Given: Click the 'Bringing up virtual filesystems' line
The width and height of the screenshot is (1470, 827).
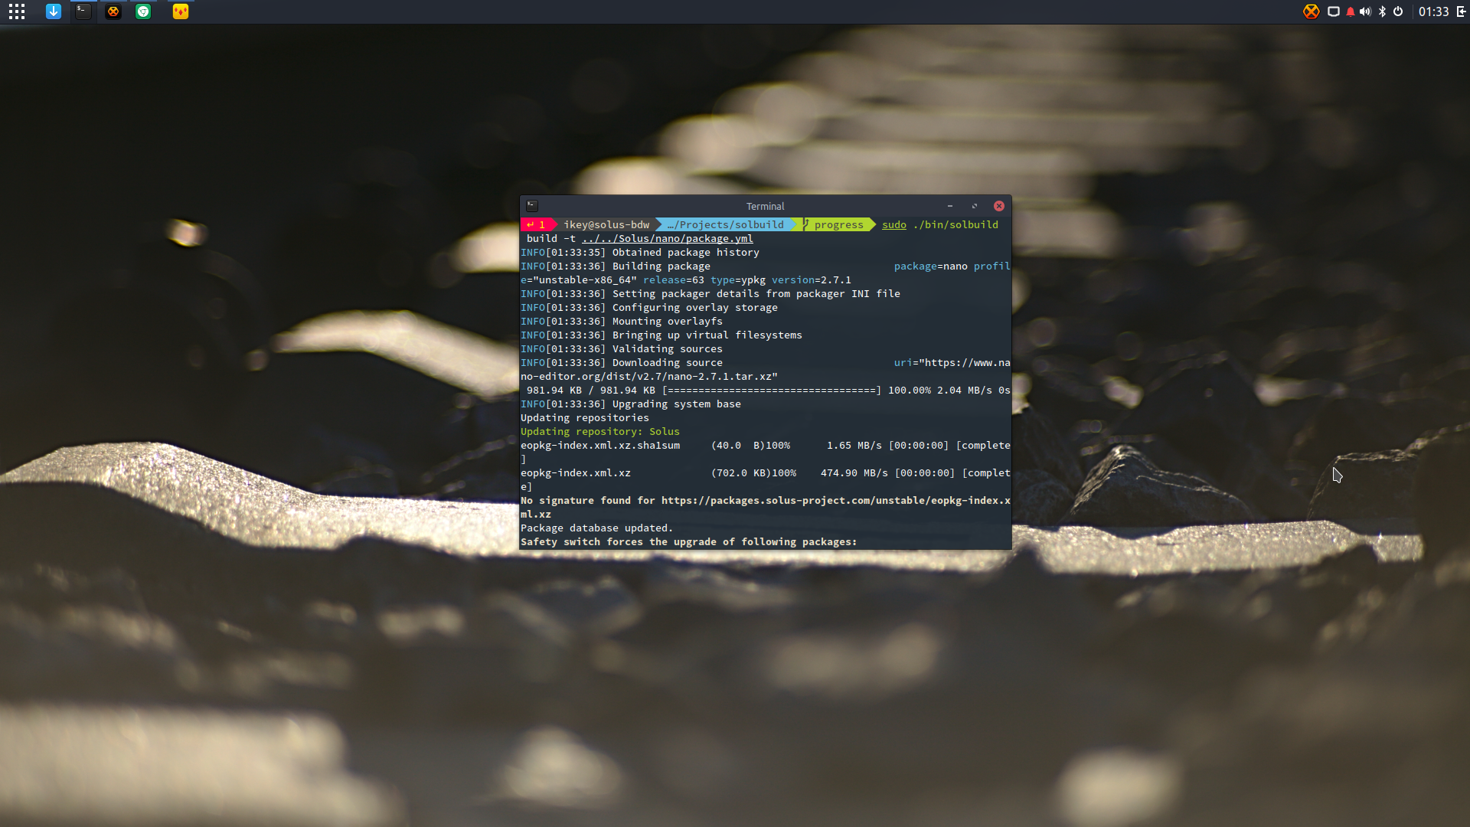Looking at the screenshot, I should 661,335.
